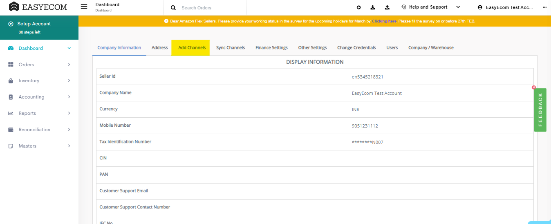
Task: Click the Reports sidebar label
Action: pyautogui.click(x=27, y=113)
